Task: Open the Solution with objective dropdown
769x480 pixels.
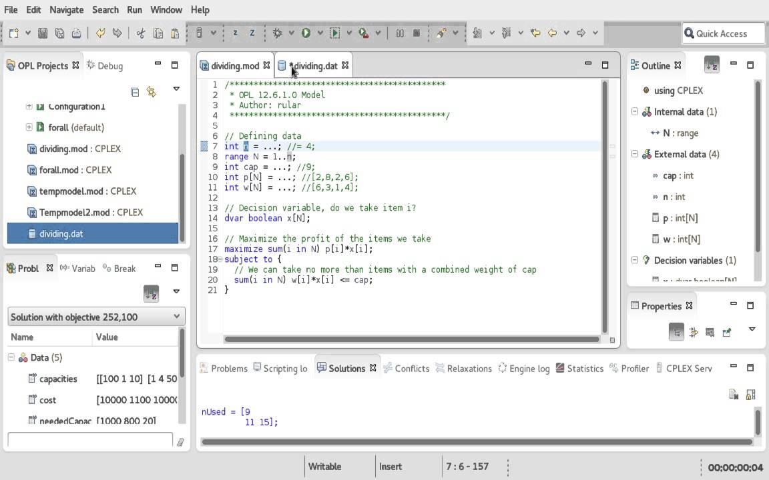Action: (x=96, y=317)
